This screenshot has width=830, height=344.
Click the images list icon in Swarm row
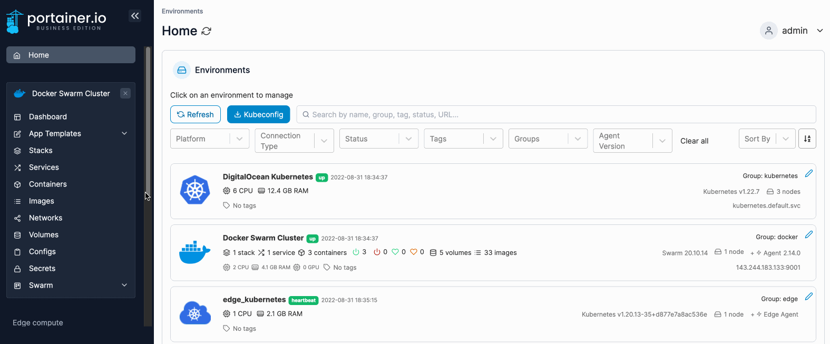[478, 253]
